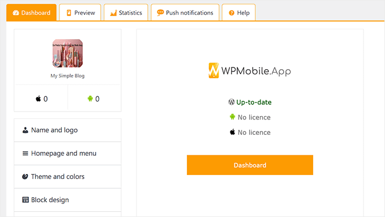Open the Help tab
Viewport: 385px width, 217px height.
coord(239,12)
